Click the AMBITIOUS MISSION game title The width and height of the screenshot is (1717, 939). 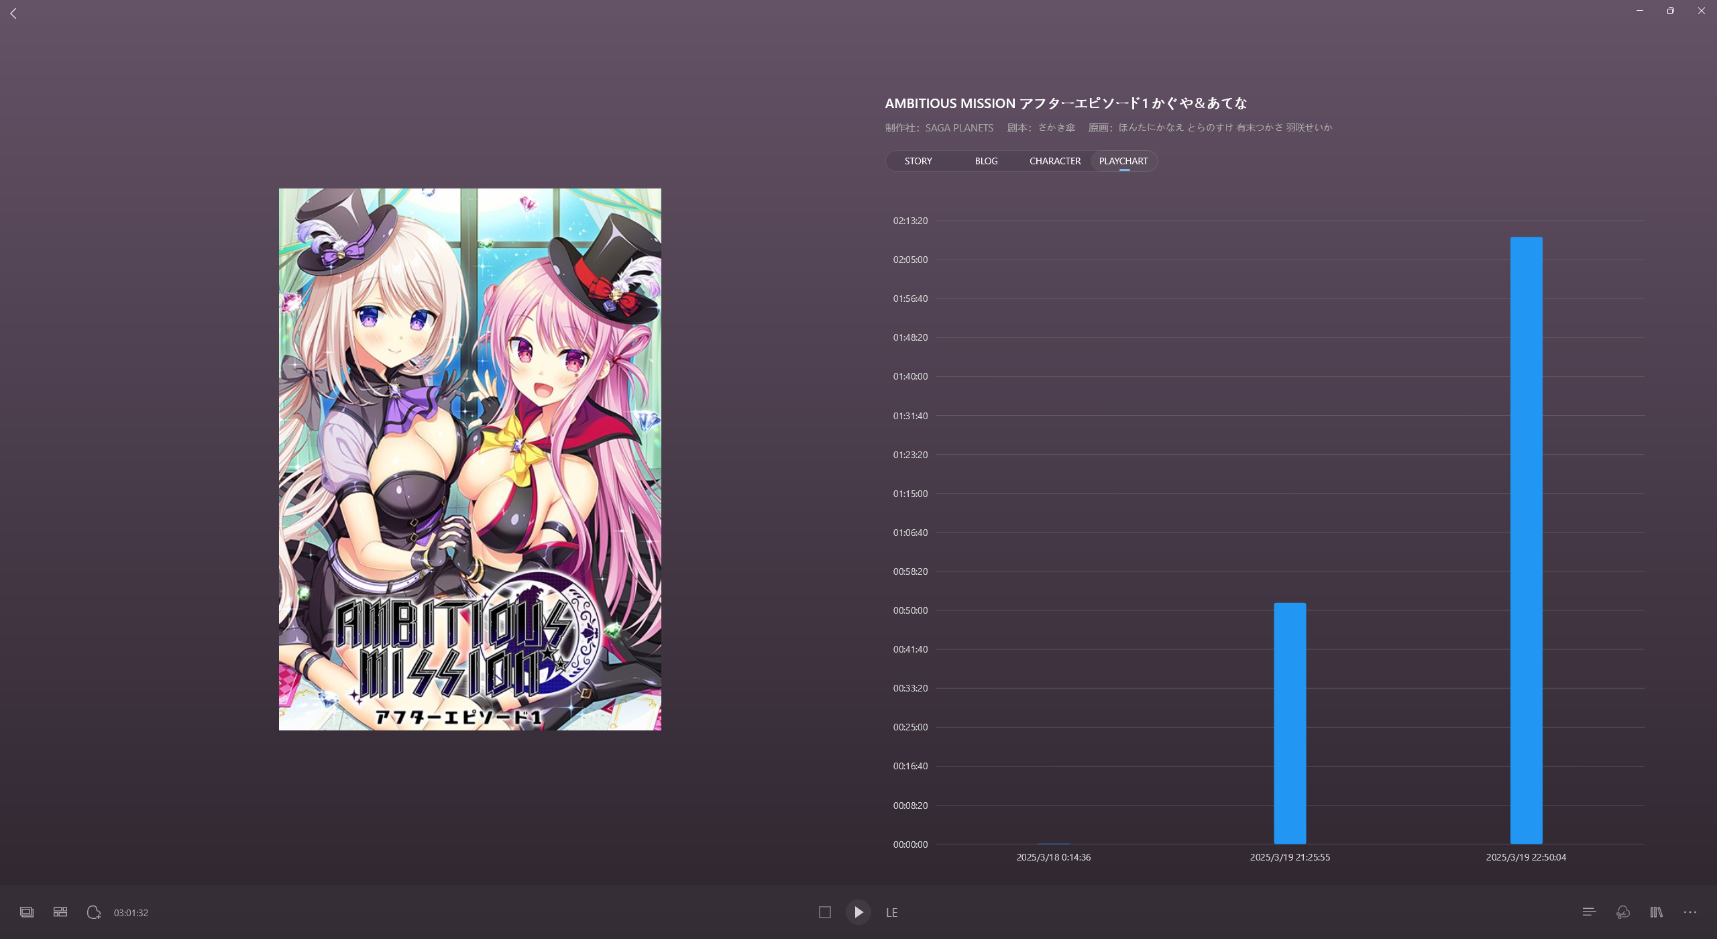[x=1066, y=103]
